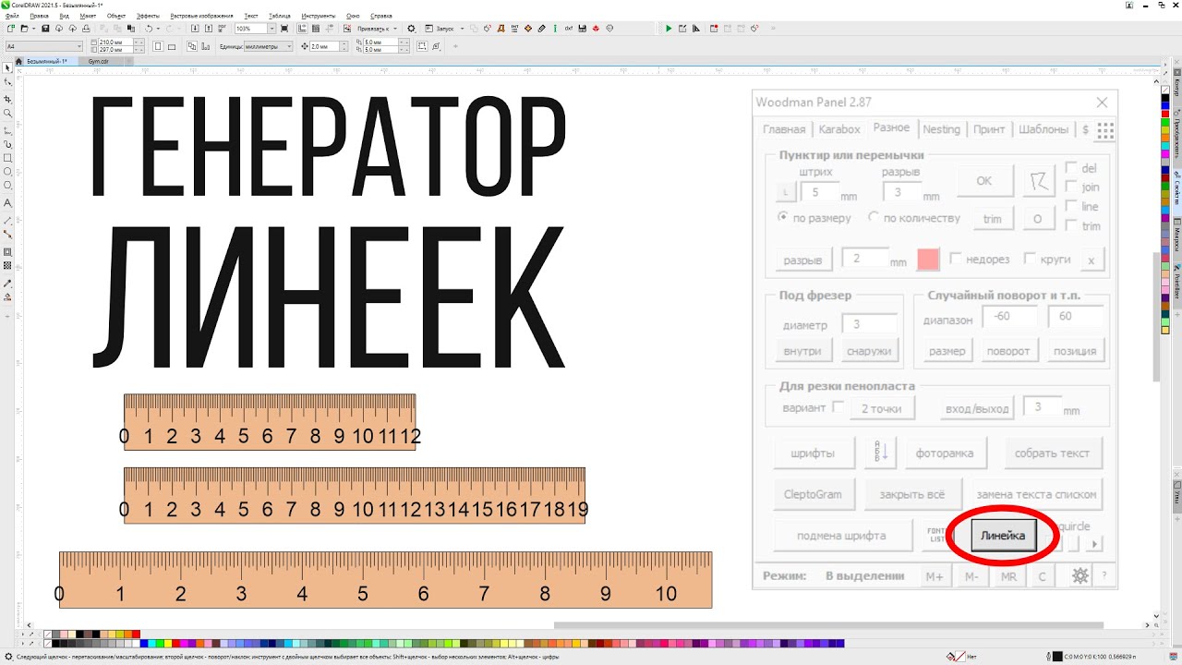This screenshot has width=1182, height=665.
Task: Toggle the вариант checkbox
Action: pos(838,407)
